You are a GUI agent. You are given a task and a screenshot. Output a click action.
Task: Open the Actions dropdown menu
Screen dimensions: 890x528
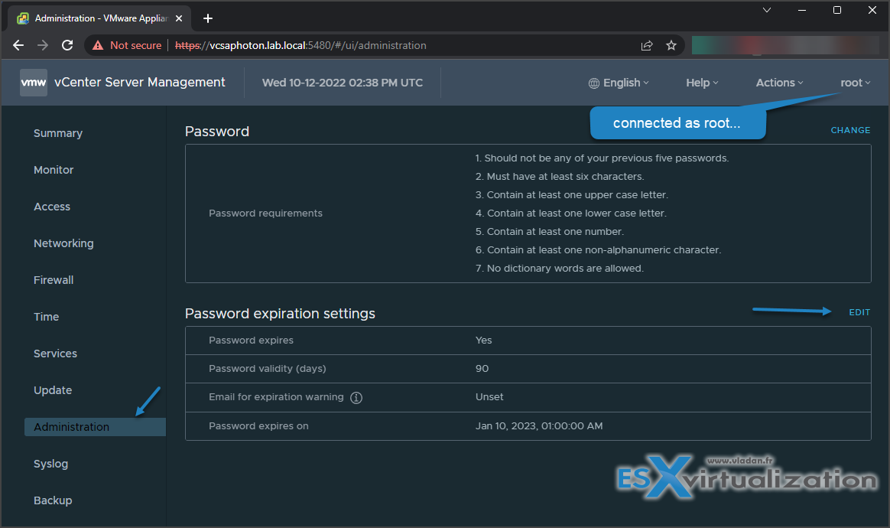point(779,83)
